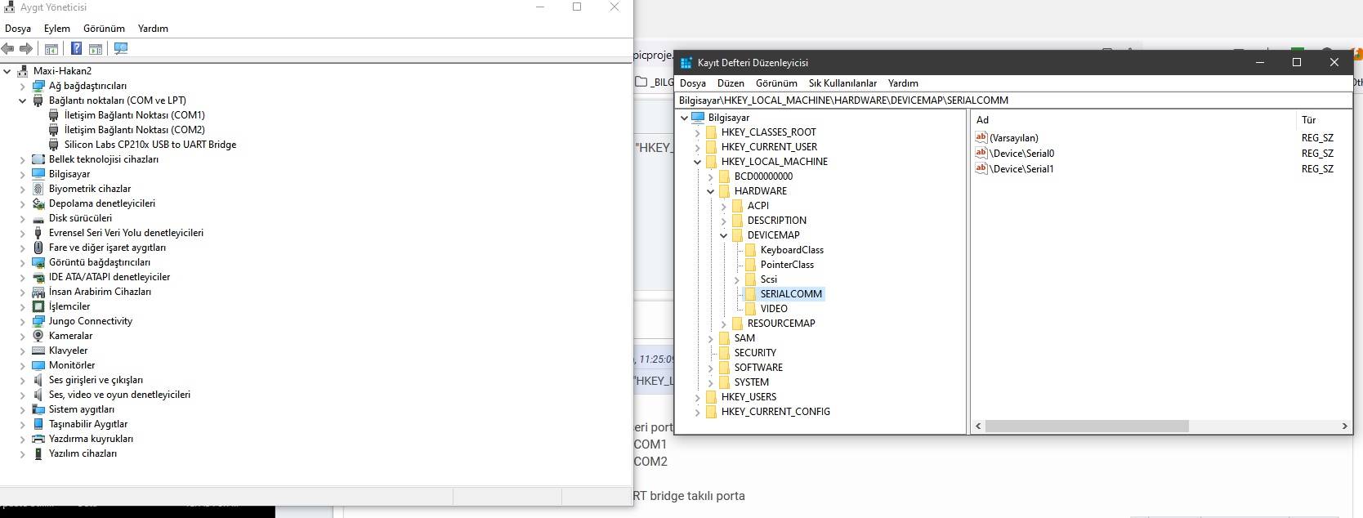Select İletişim Bağlantı Noktası (COM2) device
Screen dimensions: 1363x518
[x=135, y=130]
